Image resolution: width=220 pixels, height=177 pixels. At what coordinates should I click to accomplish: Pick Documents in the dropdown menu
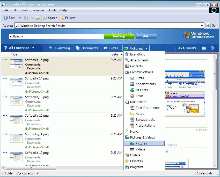(x=144, y=102)
